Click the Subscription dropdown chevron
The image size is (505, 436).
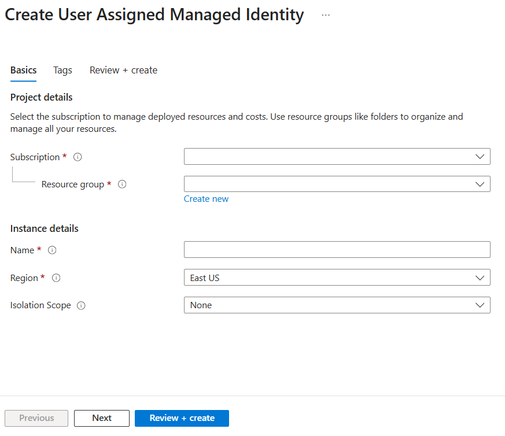(480, 156)
